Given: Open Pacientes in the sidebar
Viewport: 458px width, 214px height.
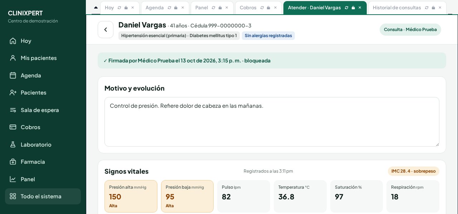Looking at the screenshot, I should click(43, 92).
